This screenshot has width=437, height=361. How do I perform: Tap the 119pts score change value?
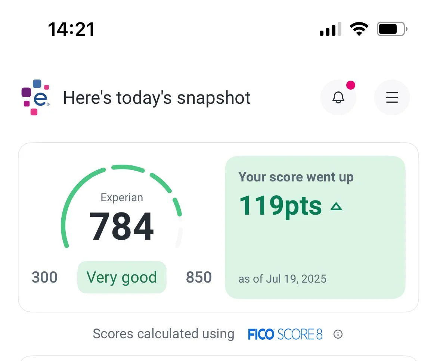coord(280,206)
